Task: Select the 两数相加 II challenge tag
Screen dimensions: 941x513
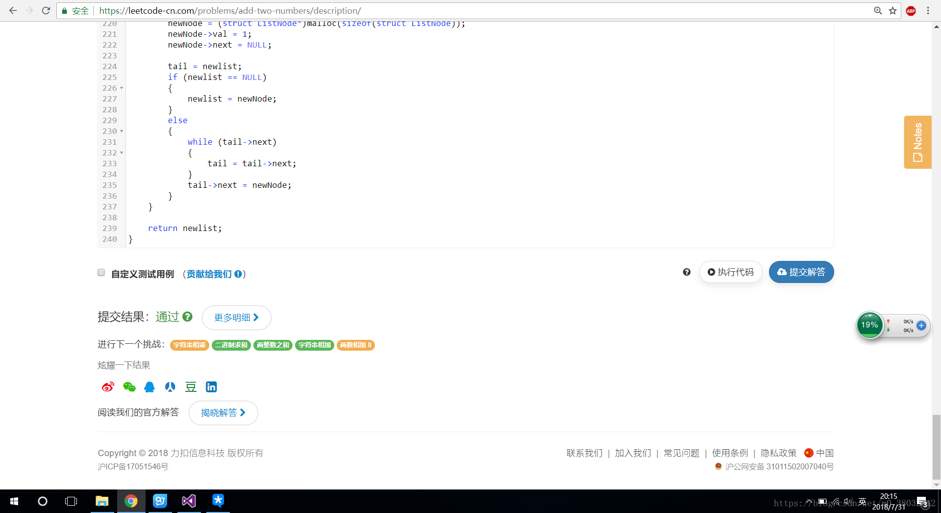Action: (356, 345)
